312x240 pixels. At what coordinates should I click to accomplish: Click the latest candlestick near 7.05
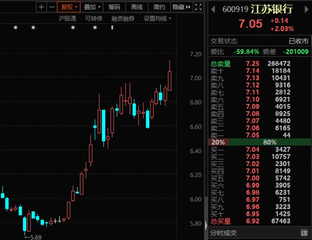pos(170,81)
